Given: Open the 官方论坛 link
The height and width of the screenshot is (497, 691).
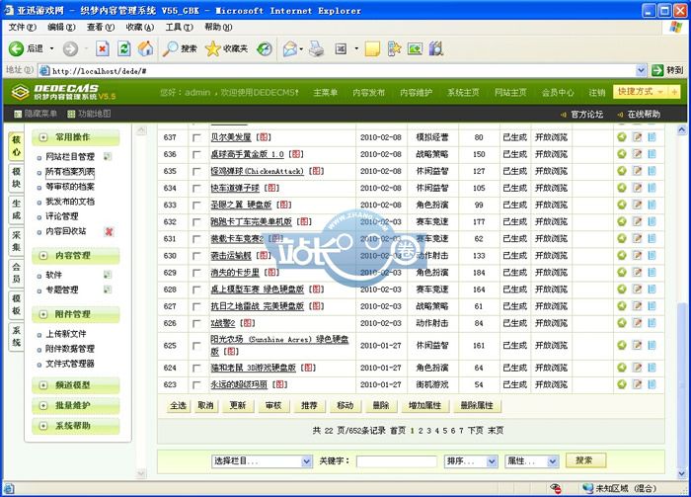Looking at the screenshot, I should coord(586,115).
